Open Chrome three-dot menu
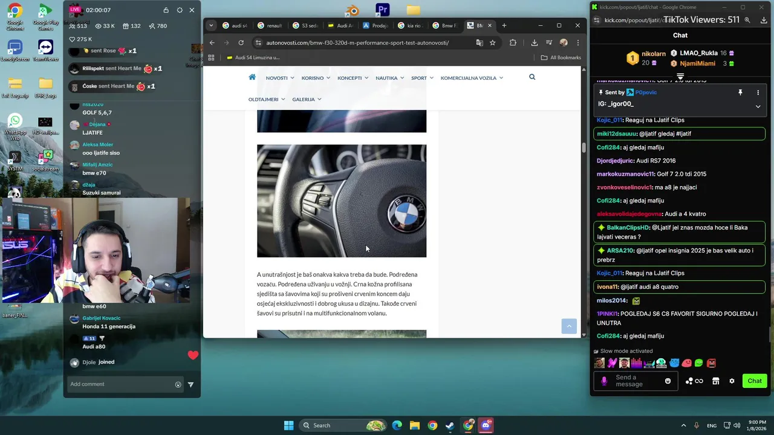The height and width of the screenshot is (435, 774). click(578, 43)
